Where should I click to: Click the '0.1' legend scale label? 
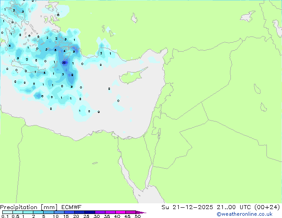(5, 216)
